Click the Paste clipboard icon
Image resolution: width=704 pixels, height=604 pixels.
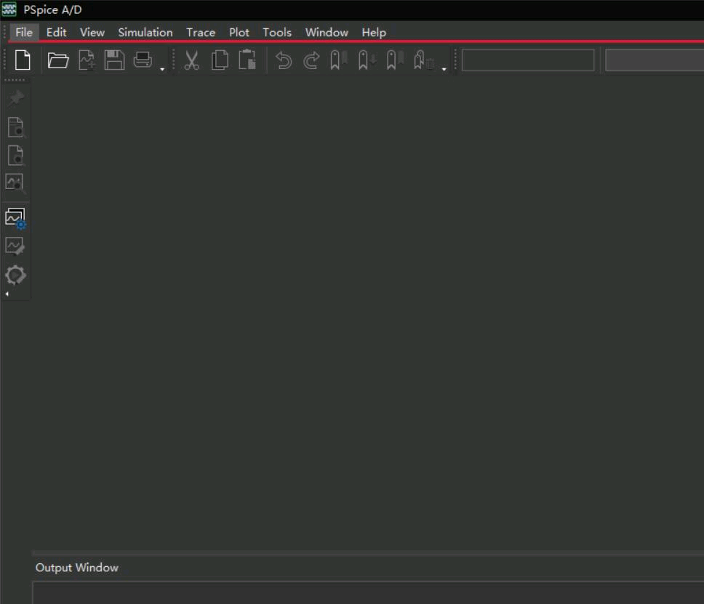tap(247, 60)
